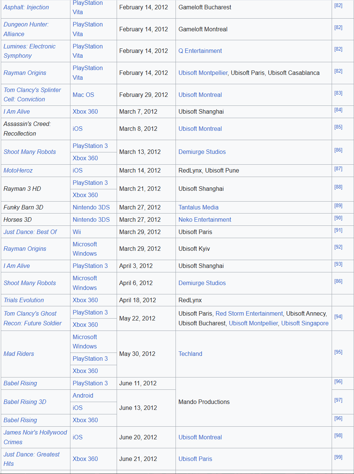Click I Am Alive link in Xbox 360 row

[17, 111]
